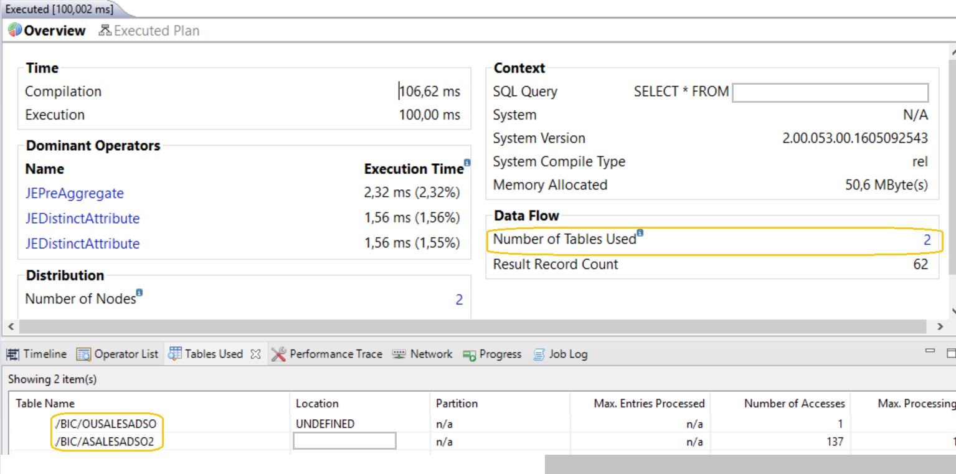
Task: Click the Performance Trace tools icon
Action: pyautogui.click(x=279, y=354)
